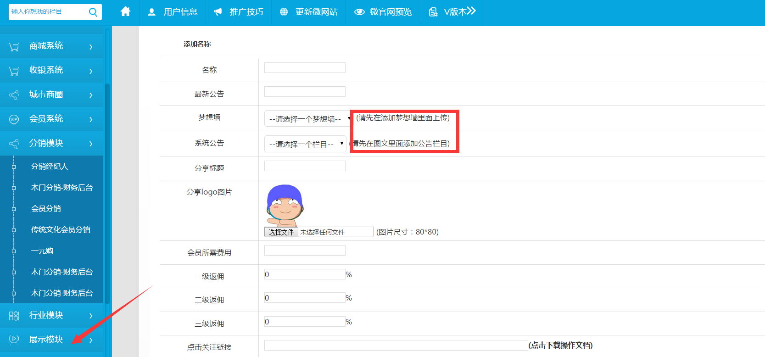Open 推广技巧 in the top menu
765x357 pixels.
click(x=239, y=12)
